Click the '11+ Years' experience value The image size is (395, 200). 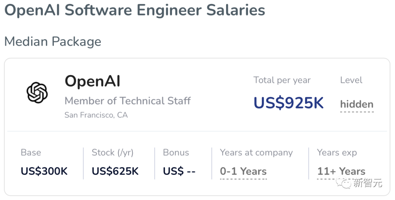point(341,171)
